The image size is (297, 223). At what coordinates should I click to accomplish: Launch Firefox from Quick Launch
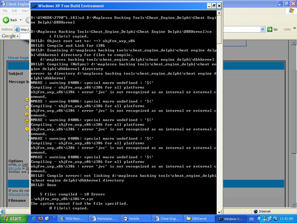pos(41,219)
